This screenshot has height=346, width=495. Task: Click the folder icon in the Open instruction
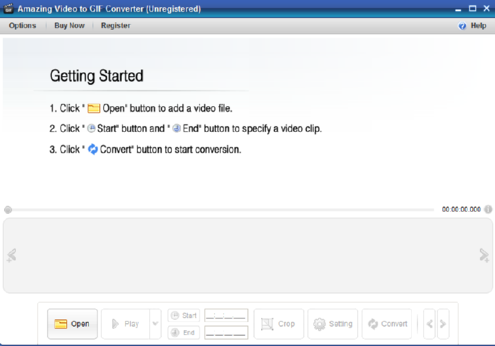[94, 108]
